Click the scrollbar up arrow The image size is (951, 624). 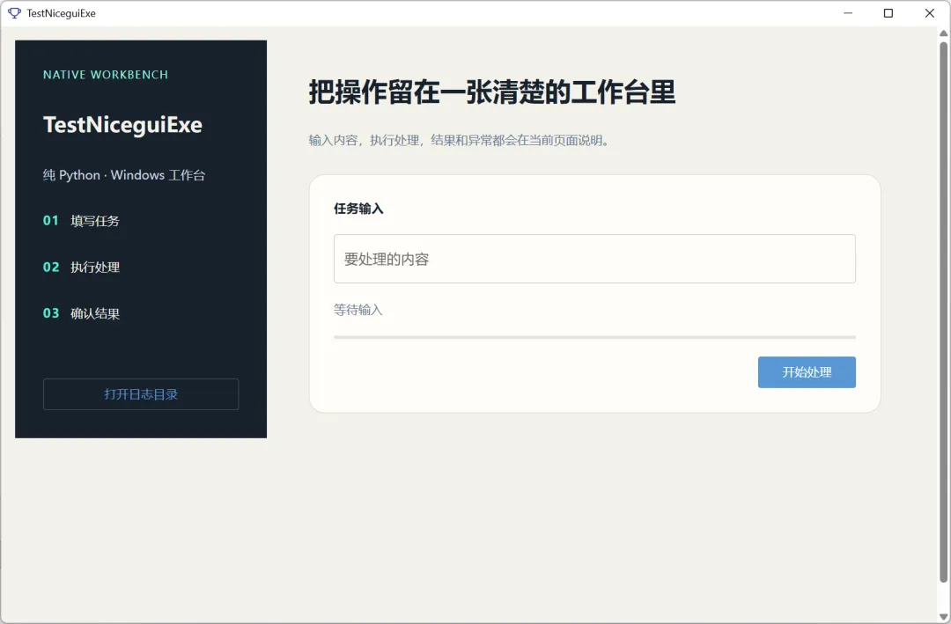(x=943, y=33)
